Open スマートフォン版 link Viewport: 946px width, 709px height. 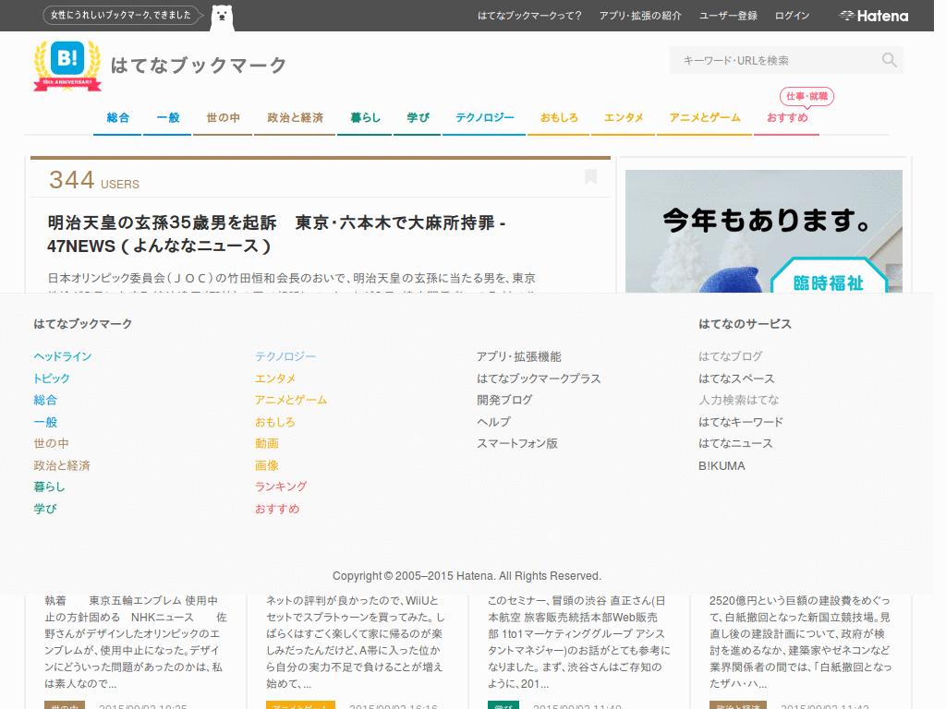517,443
